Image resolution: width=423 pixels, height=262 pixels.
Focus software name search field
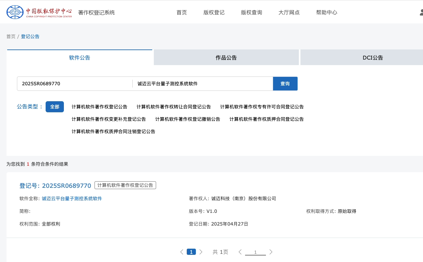click(203, 84)
